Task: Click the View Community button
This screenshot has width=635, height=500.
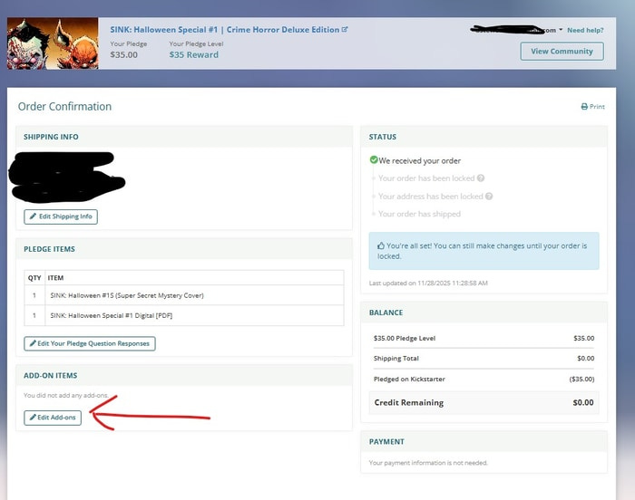Action: click(562, 52)
